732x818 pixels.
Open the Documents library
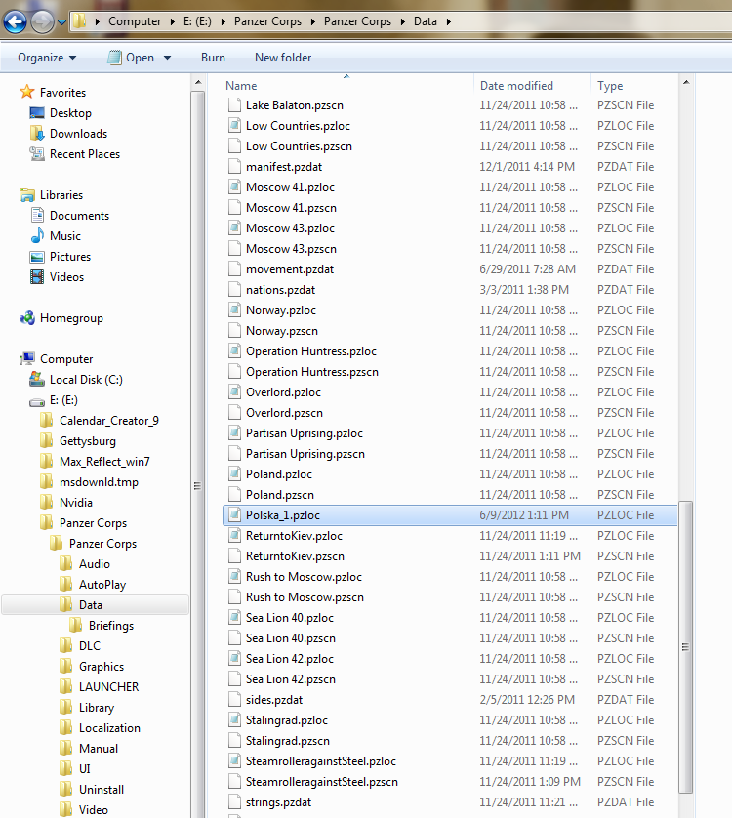tap(79, 216)
